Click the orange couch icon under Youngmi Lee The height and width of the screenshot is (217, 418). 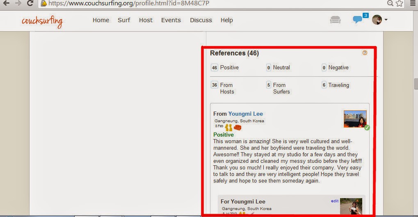[x=237, y=128]
